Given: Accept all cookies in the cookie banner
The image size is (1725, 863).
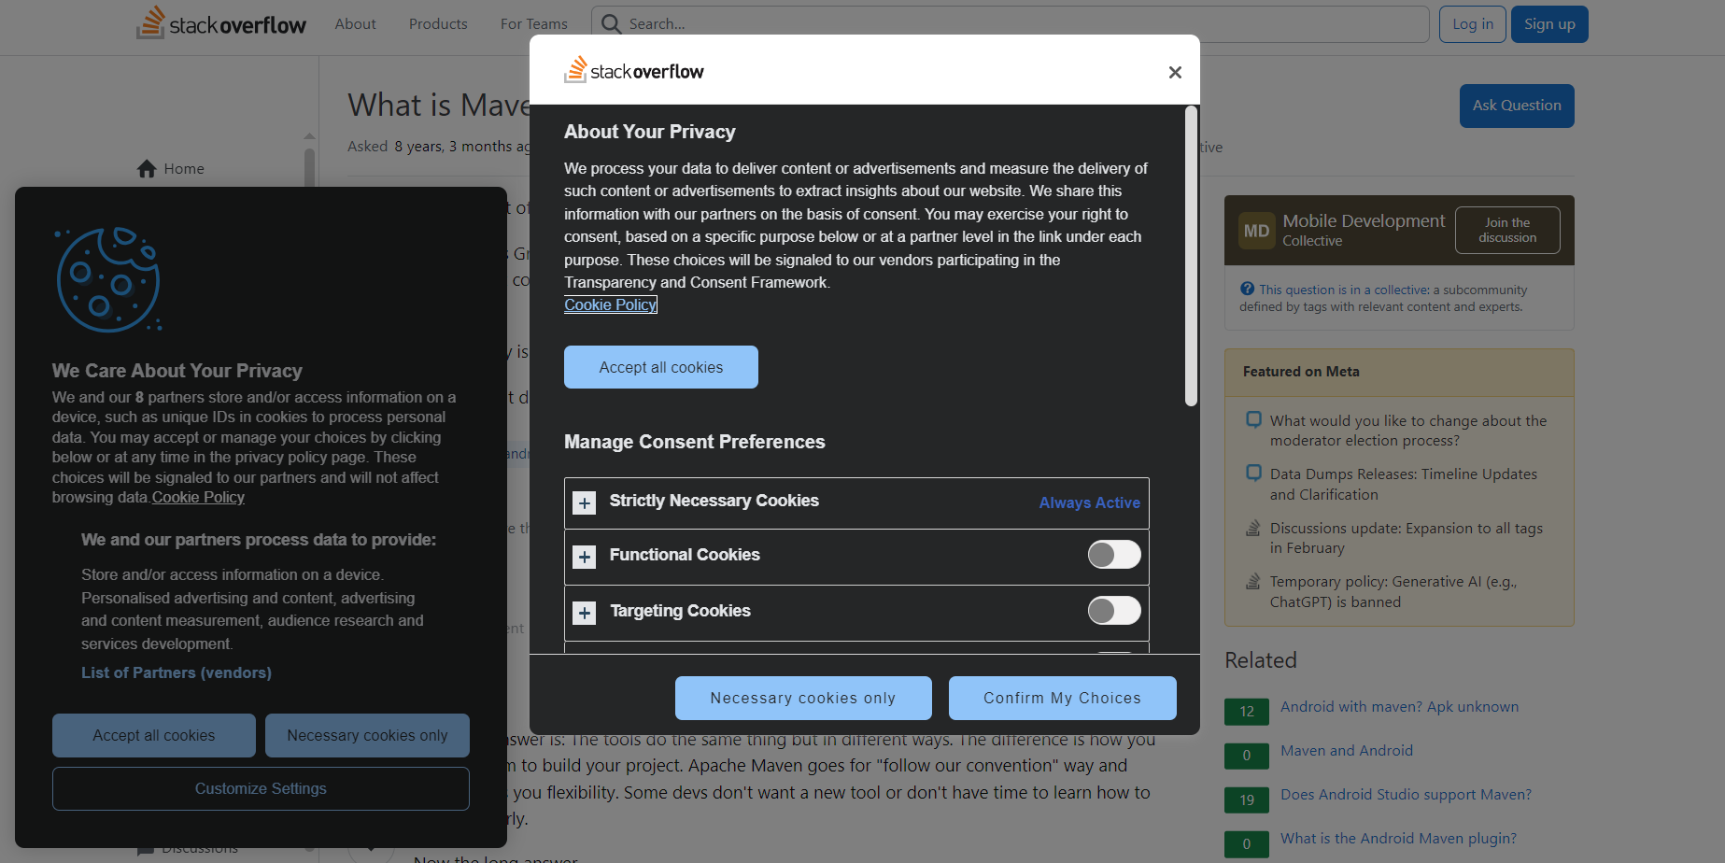Looking at the screenshot, I should [x=154, y=735].
